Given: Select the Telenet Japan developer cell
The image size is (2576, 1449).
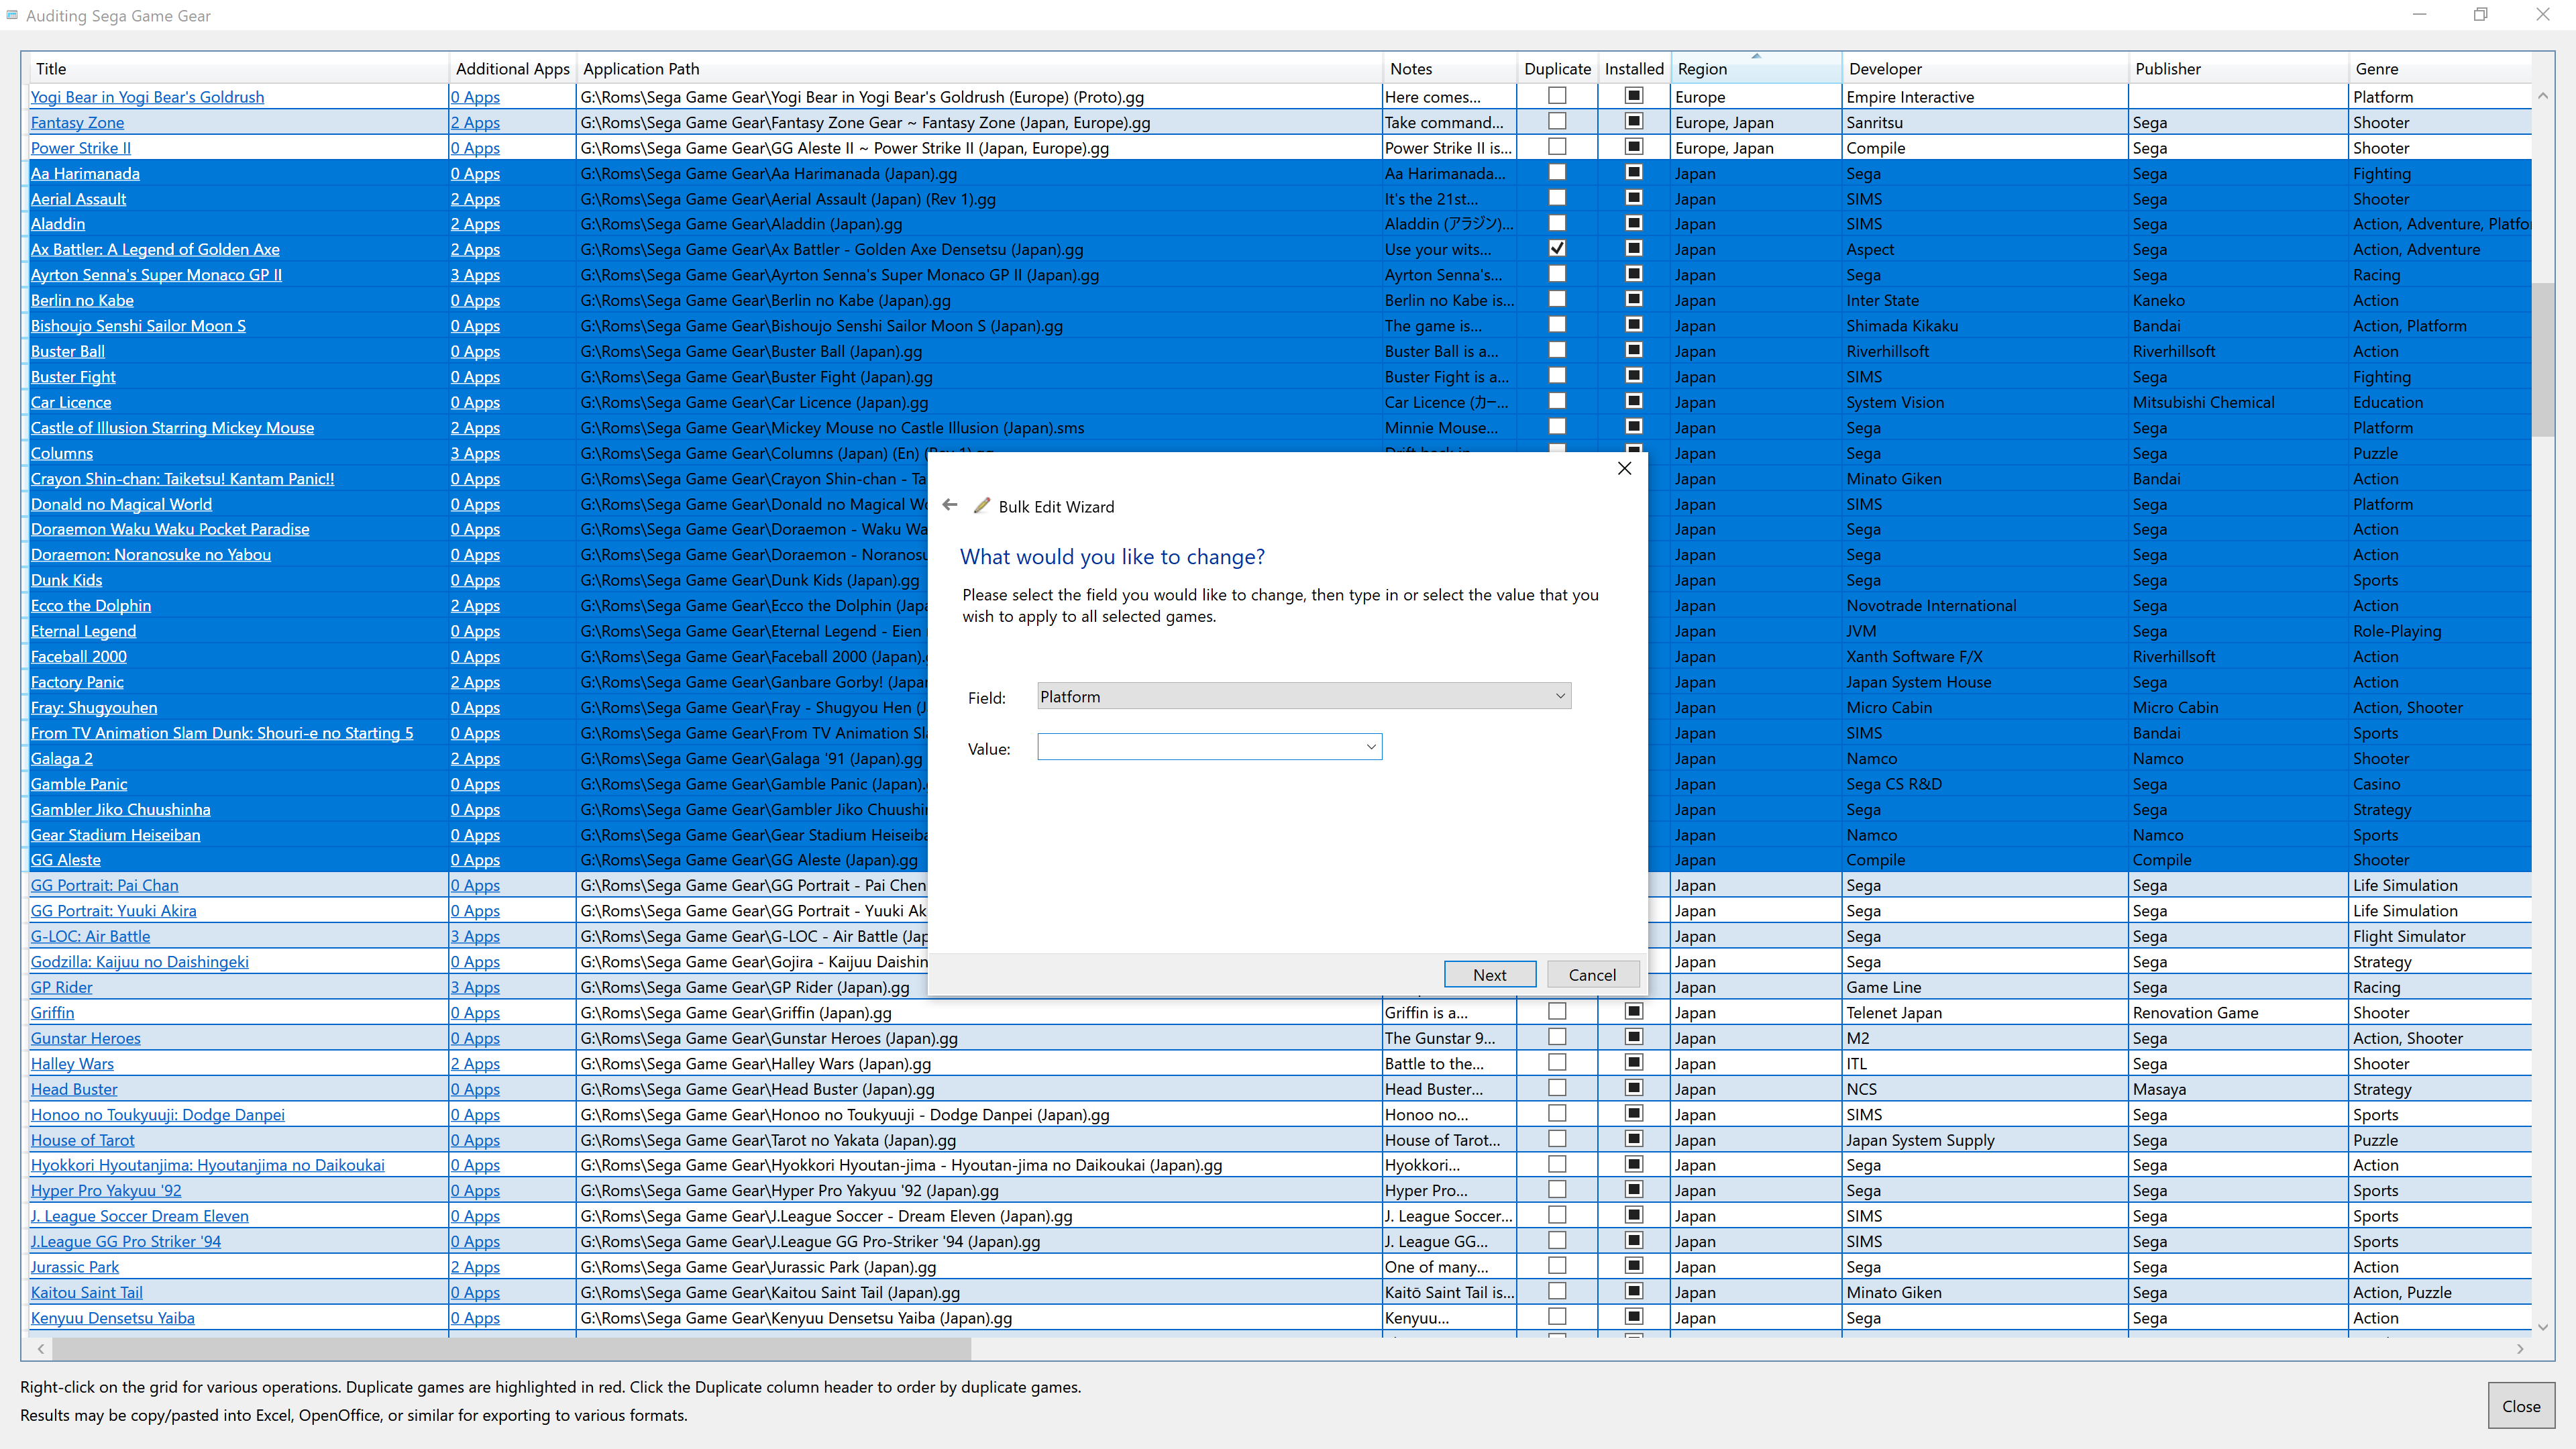Looking at the screenshot, I should pyautogui.click(x=1985, y=1013).
